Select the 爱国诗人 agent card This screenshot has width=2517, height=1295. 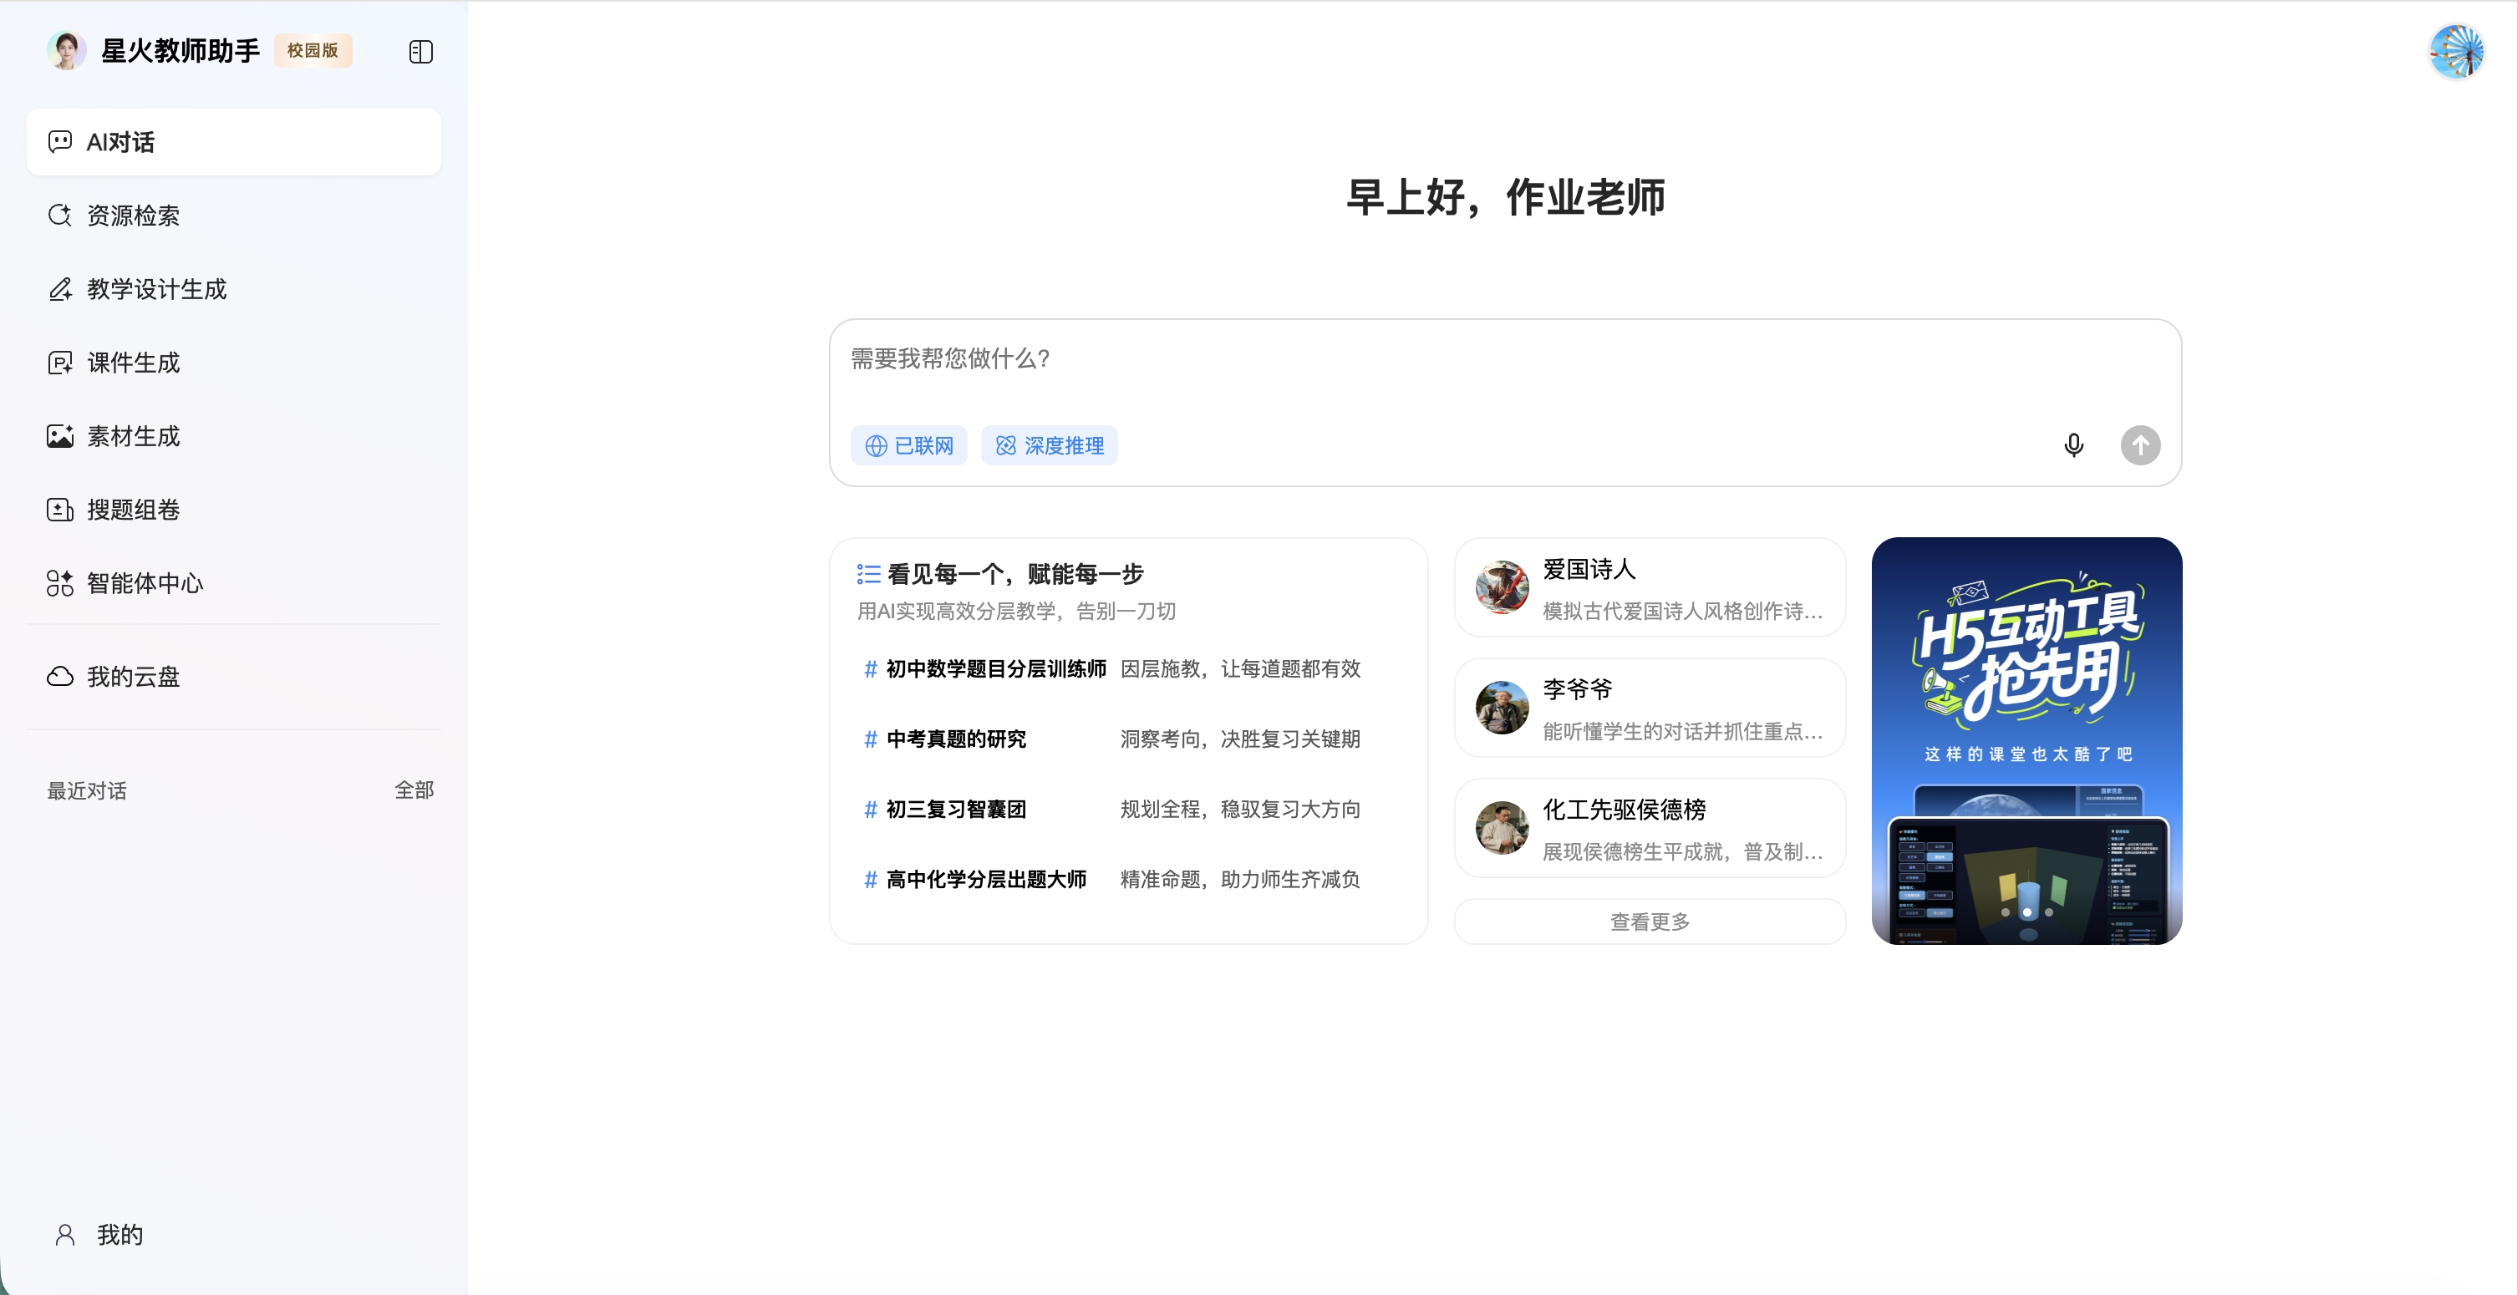click(1650, 588)
